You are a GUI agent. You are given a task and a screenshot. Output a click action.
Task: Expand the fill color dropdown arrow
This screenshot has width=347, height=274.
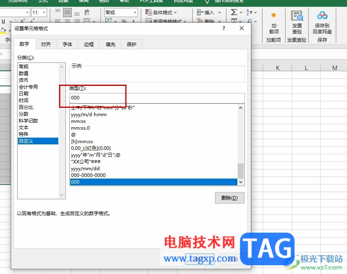[x=9, y=31]
